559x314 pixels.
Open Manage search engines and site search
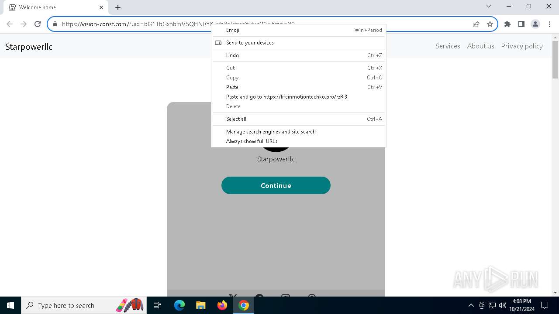[299, 132]
